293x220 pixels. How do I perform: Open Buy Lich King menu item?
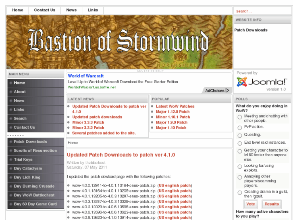[x=36, y=177]
